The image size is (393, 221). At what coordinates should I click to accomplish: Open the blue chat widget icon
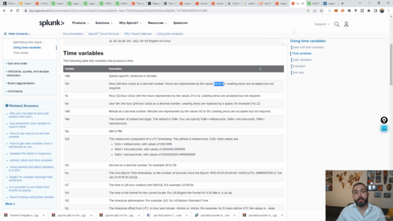tap(384, 128)
